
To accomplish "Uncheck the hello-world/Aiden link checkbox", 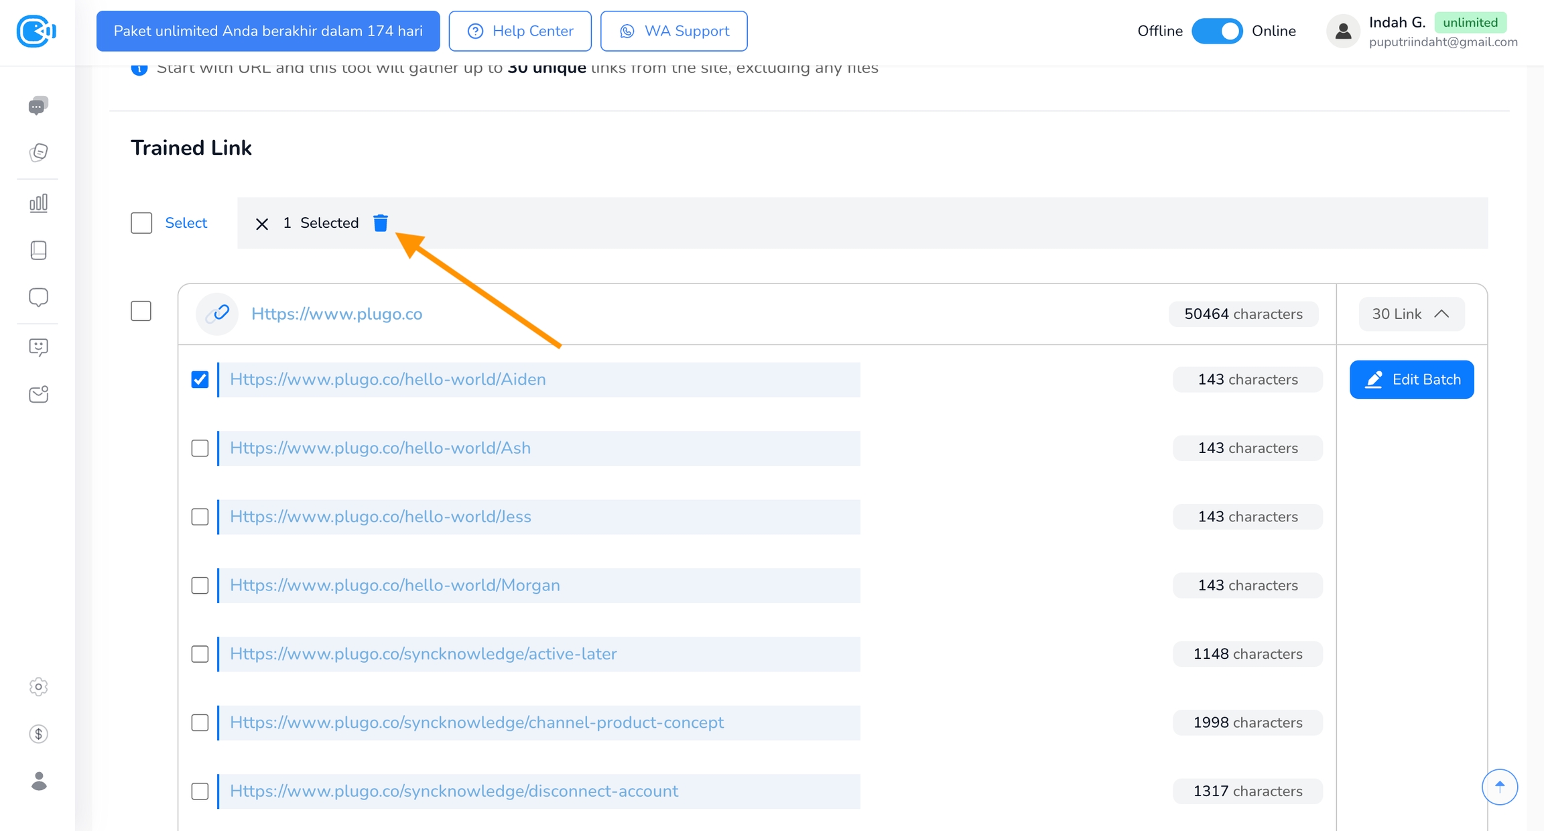I will 200,379.
